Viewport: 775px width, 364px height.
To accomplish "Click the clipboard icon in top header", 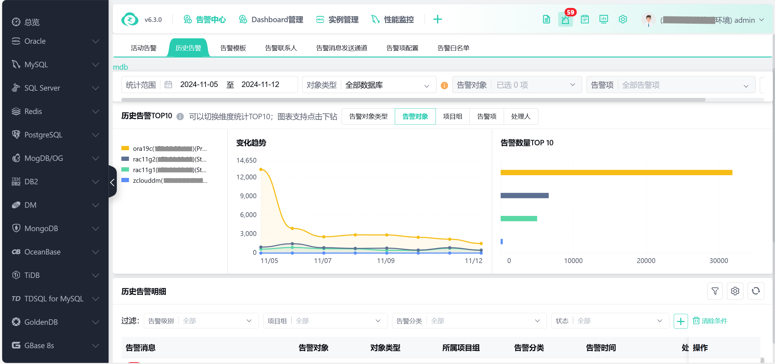I will pyautogui.click(x=585, y=20).
